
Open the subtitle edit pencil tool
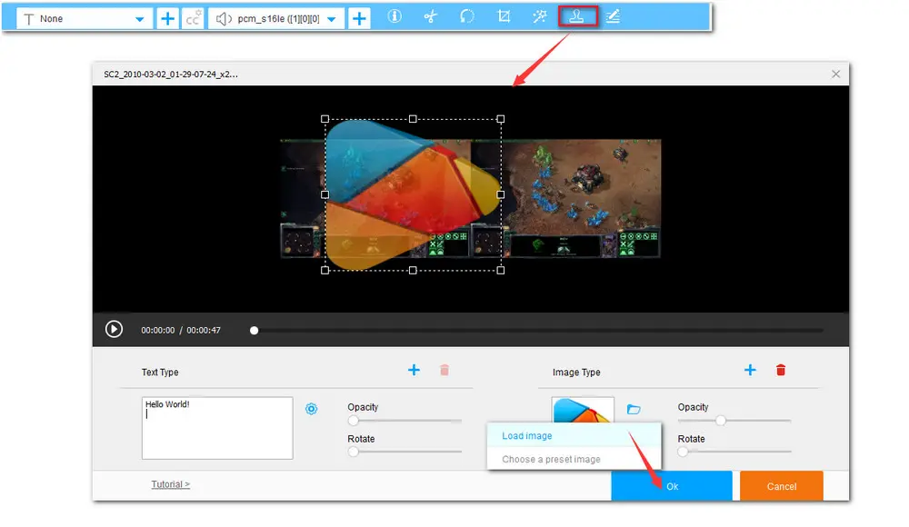(x=613, y=16)
